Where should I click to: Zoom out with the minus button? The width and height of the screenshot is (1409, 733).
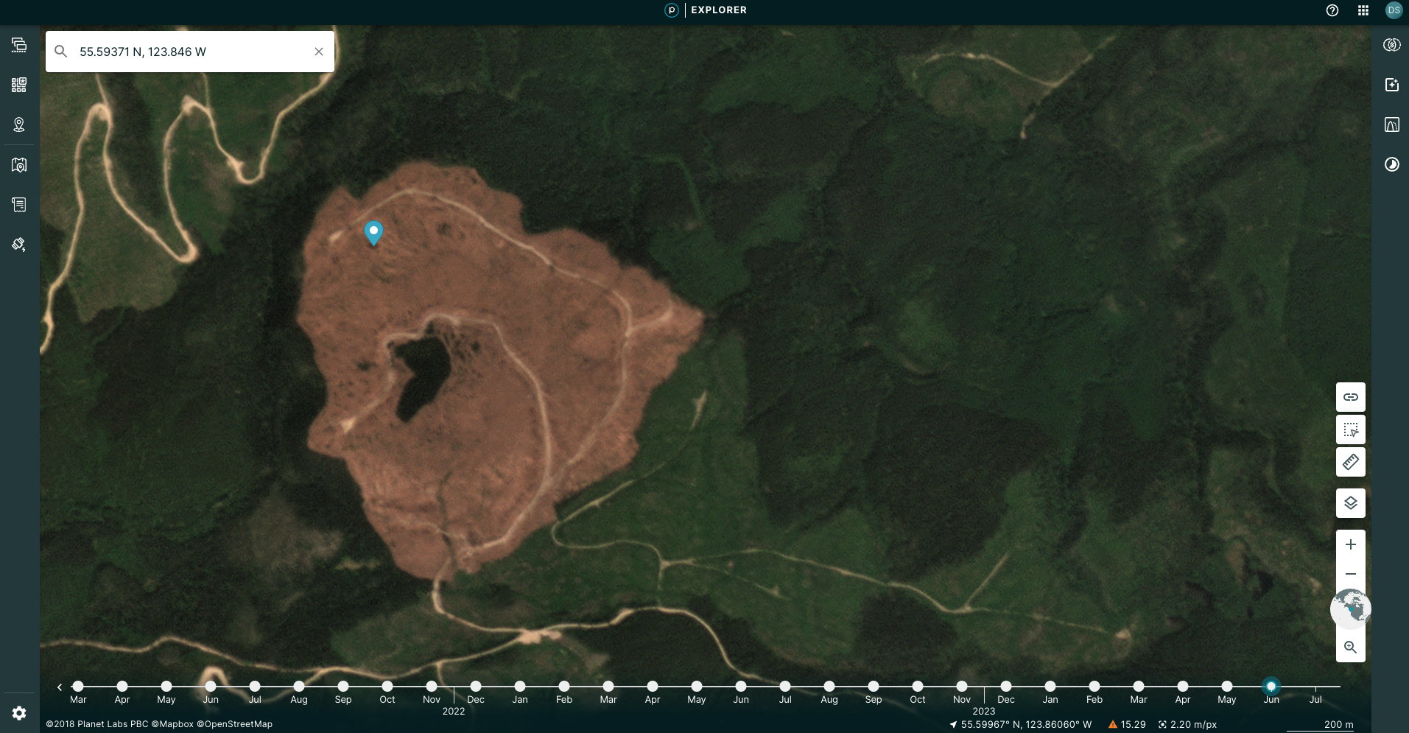1351,574
